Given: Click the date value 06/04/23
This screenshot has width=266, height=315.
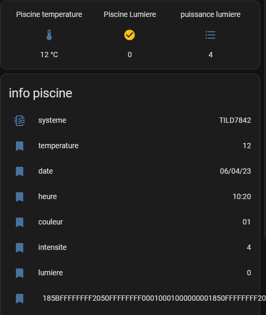Looking at the screenshot, I should pyautogui.click(x=235, y=171).
